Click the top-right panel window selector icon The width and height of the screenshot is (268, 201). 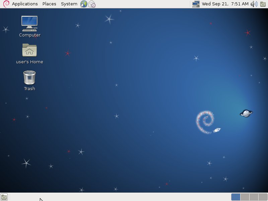[263, 4]
